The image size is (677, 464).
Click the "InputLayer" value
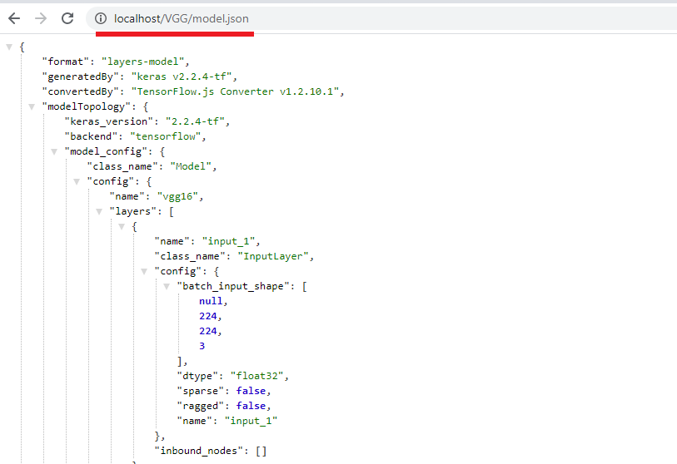(x=273, y=256)
